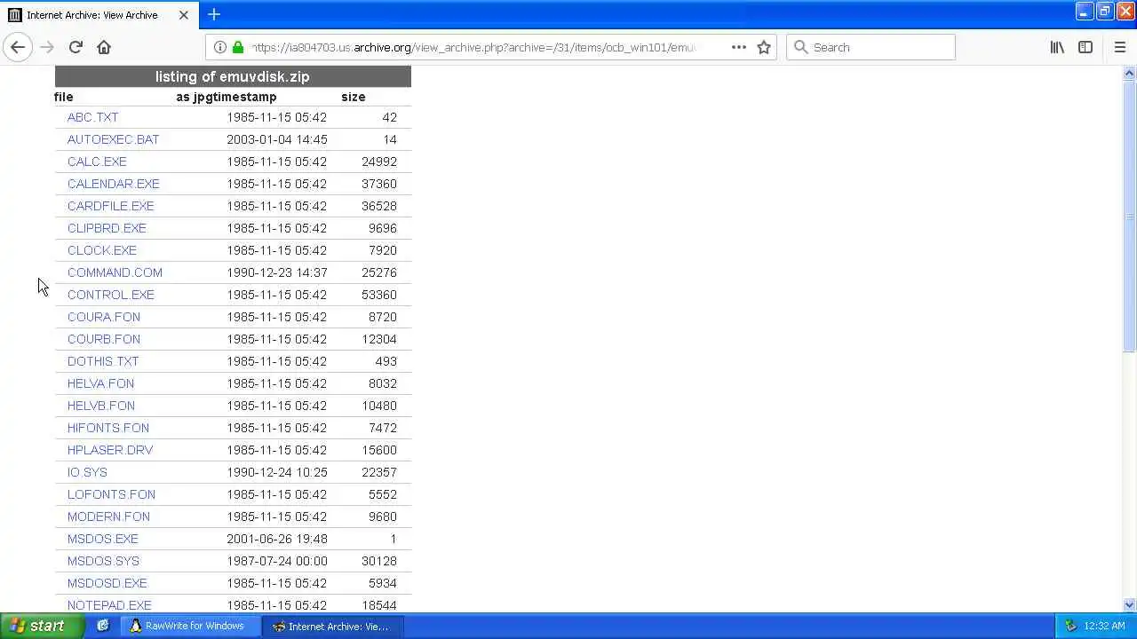Click the 'timestamp' column header
Image resolution: width=1137 pixels, height=639 pixels.
click(x=246, y=97)
